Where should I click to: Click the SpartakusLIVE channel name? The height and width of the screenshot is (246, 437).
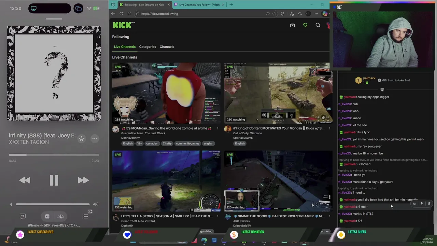point(243,138)
